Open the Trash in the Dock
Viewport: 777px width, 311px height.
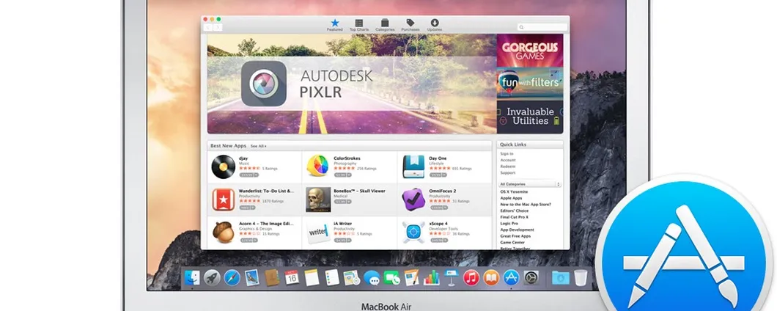point(581,277)
